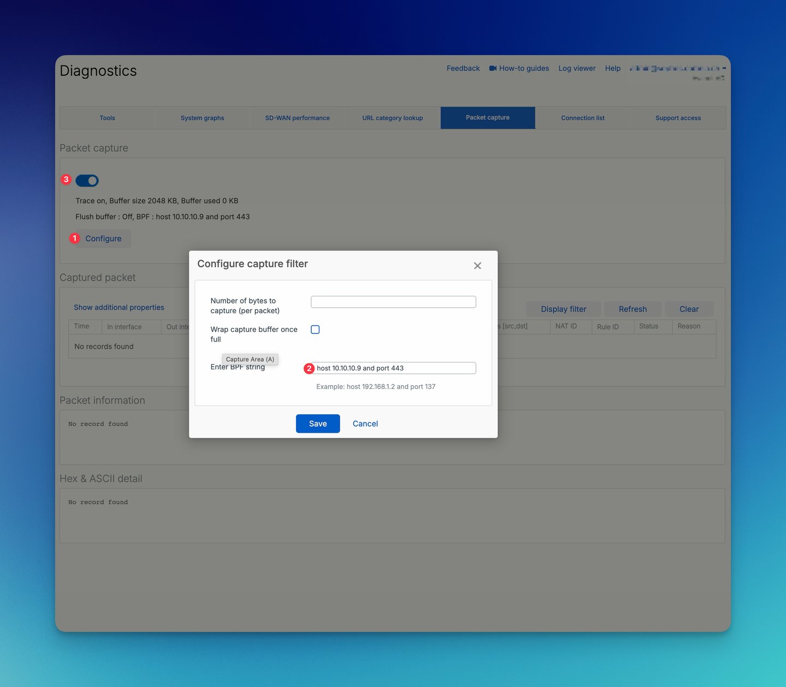Clear the captured packets
The height and width of the screenshot is (687, 786).
(689, 309)
